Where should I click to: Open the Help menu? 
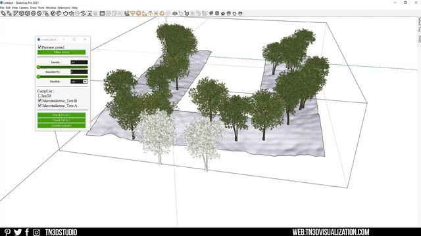tap(74, 8)
